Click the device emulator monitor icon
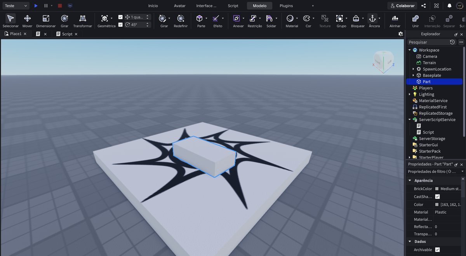The width and height of the screenshot is (466, 256). pyautogui.click(x=70, y=6)
